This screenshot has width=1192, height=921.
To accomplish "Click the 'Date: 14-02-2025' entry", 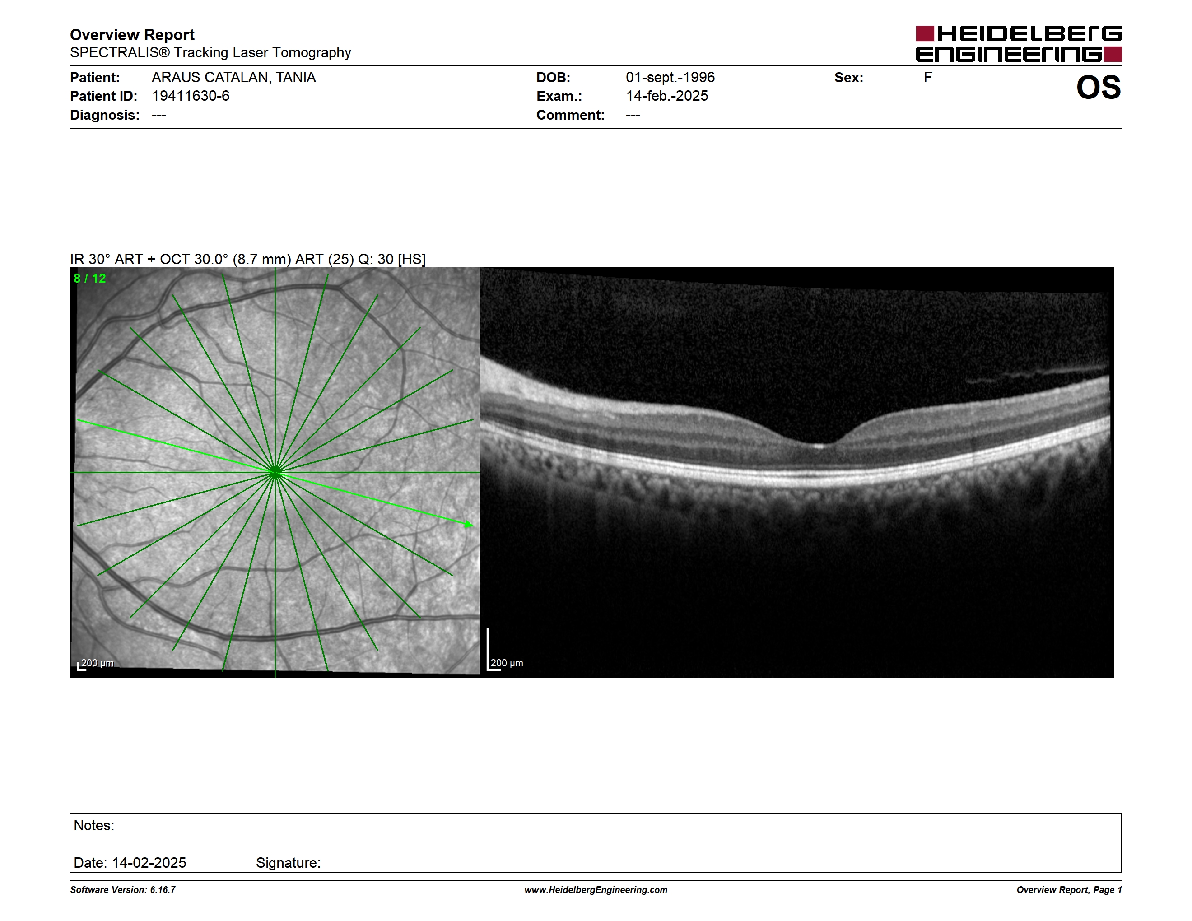I will (130, 863).
